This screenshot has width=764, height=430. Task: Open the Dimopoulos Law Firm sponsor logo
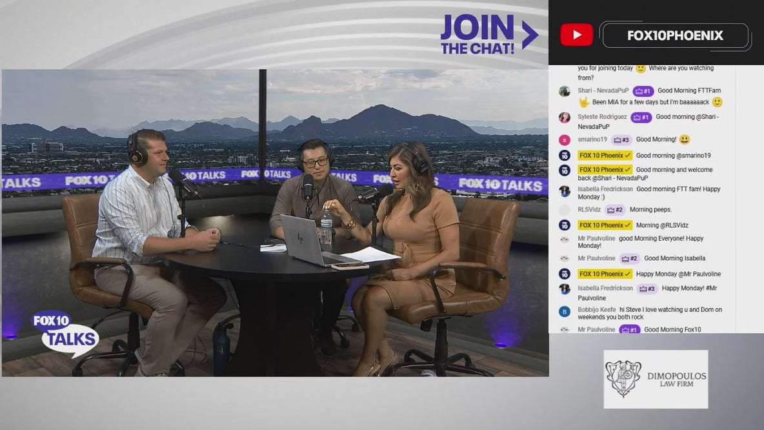(656, 379)
